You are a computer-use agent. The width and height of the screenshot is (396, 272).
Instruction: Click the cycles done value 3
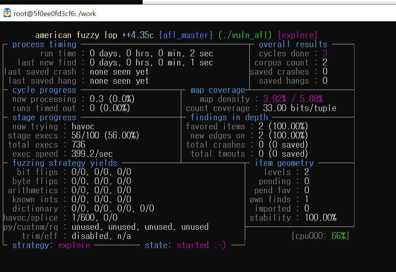[x=325, y=53]
